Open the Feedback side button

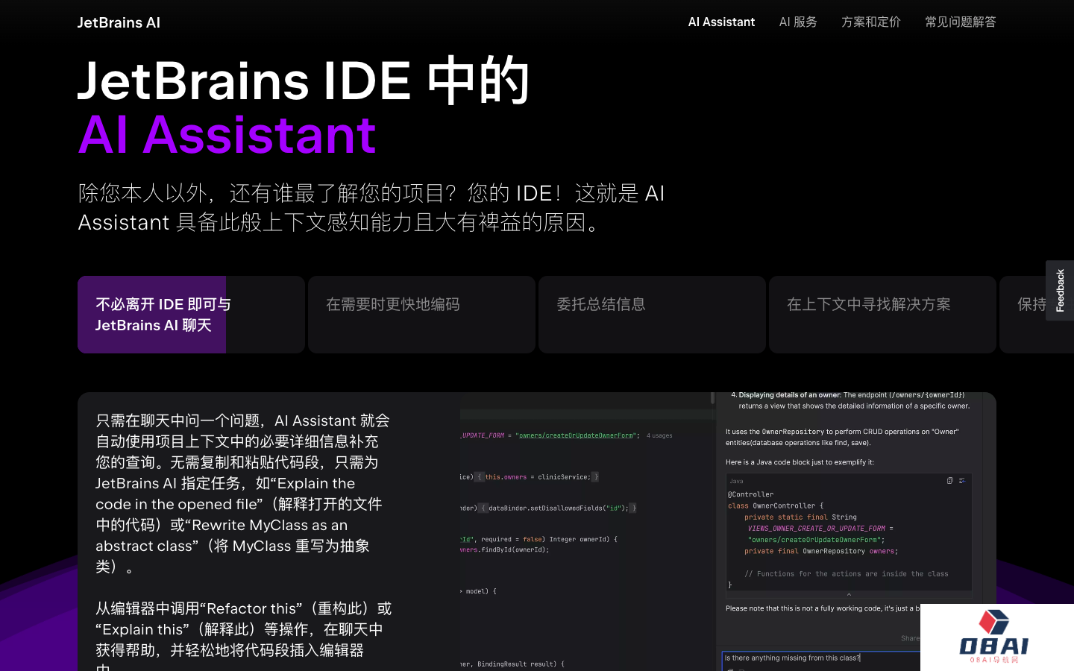[x=1060, y=291]
